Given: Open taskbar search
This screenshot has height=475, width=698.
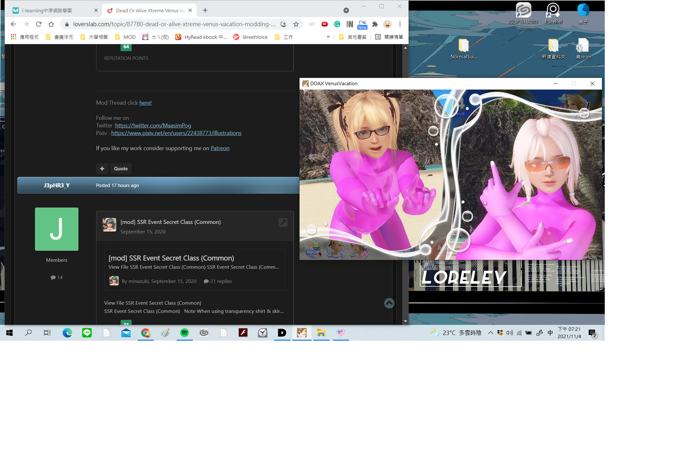Looking at the screenshot, I should click(x=29, y=333).
